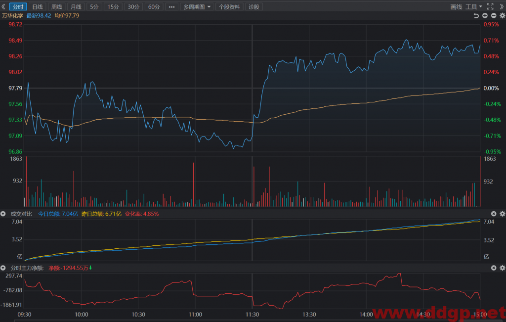Click the 09:30 time axis marker

tap(25, 315)
